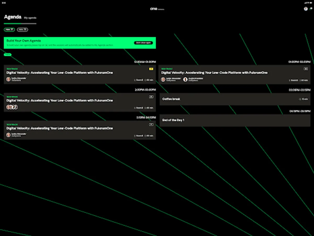The width and height of the screenshot is (314, 236).
Task: Click the green tag pill below the banner
Action: 8,55
